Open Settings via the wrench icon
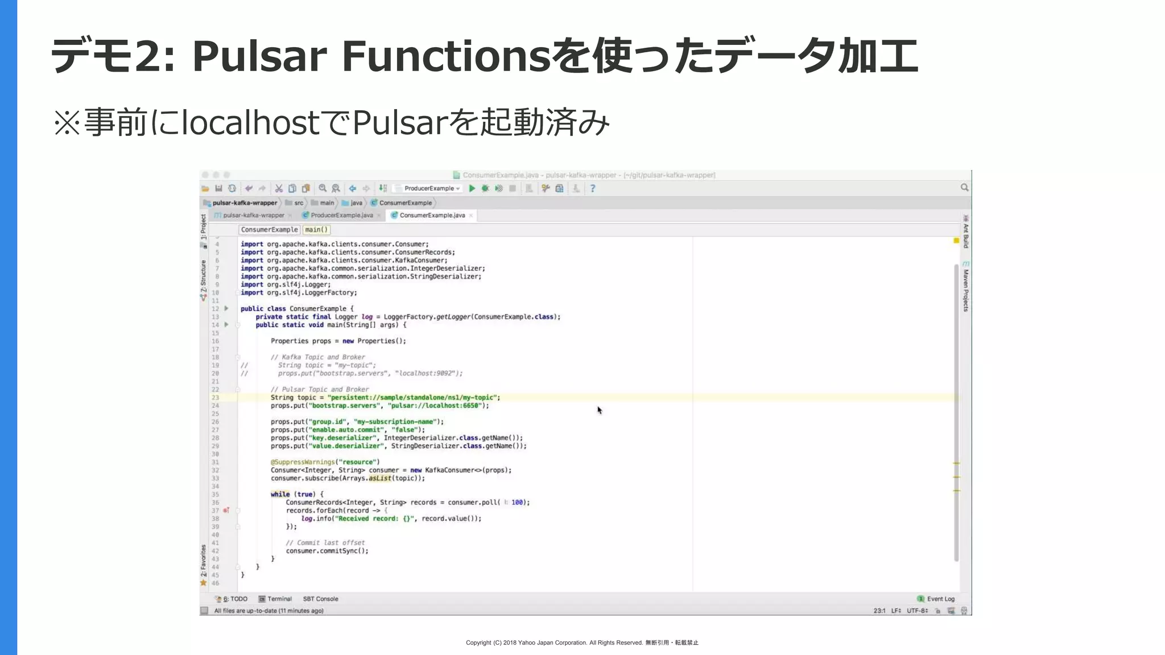 tap(546, 188)
